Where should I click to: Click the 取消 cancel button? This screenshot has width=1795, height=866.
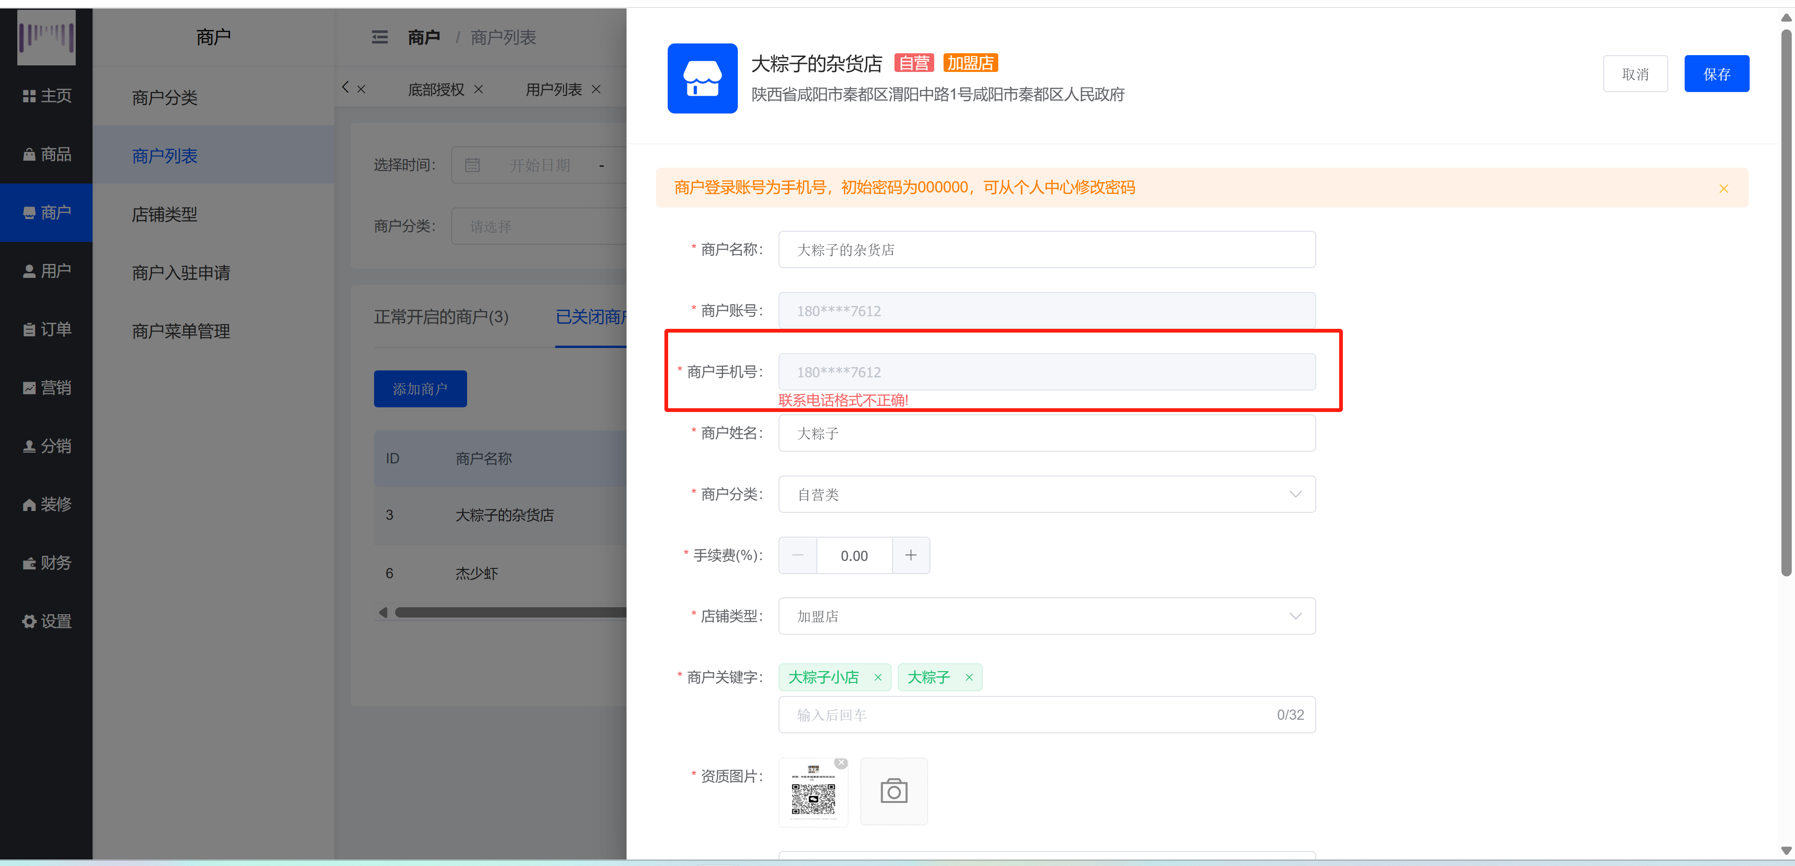(x=1636, y=74)
